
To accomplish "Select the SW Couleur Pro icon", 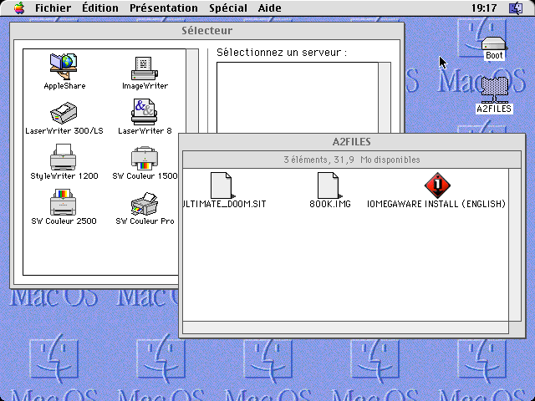I will click(x=145, y=204).
